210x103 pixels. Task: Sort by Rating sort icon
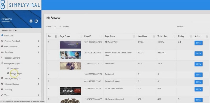pos(191,37)
